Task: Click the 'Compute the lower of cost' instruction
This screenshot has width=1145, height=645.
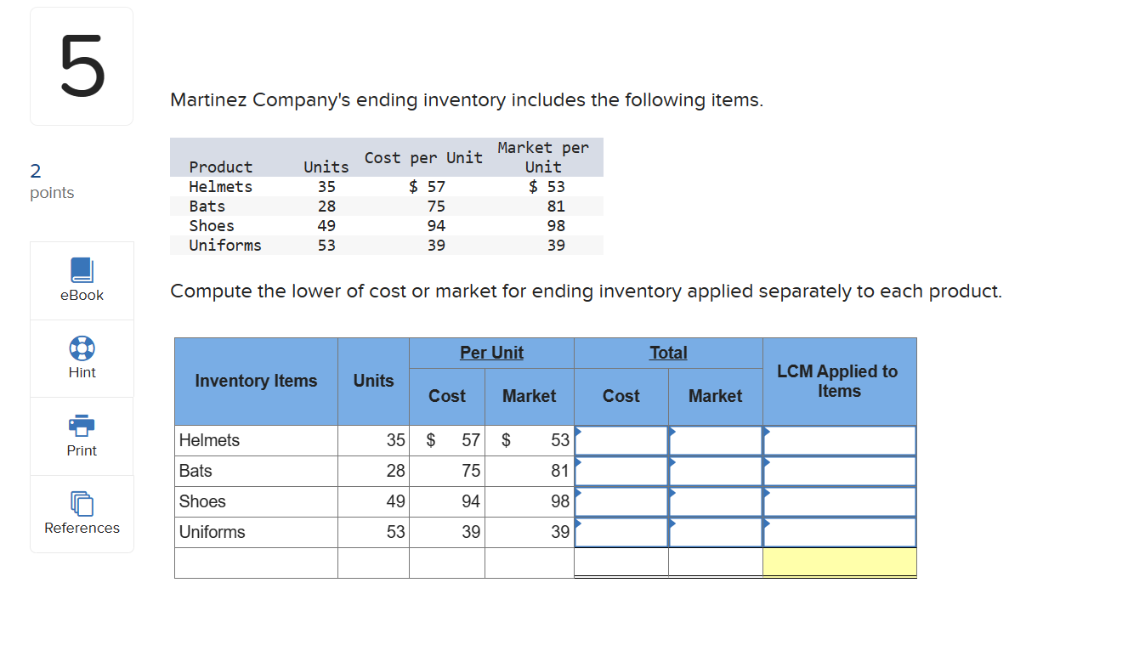Action: point(586,291)
